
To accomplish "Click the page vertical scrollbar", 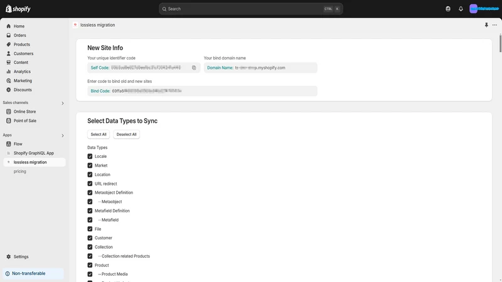I will coord(500,43).
